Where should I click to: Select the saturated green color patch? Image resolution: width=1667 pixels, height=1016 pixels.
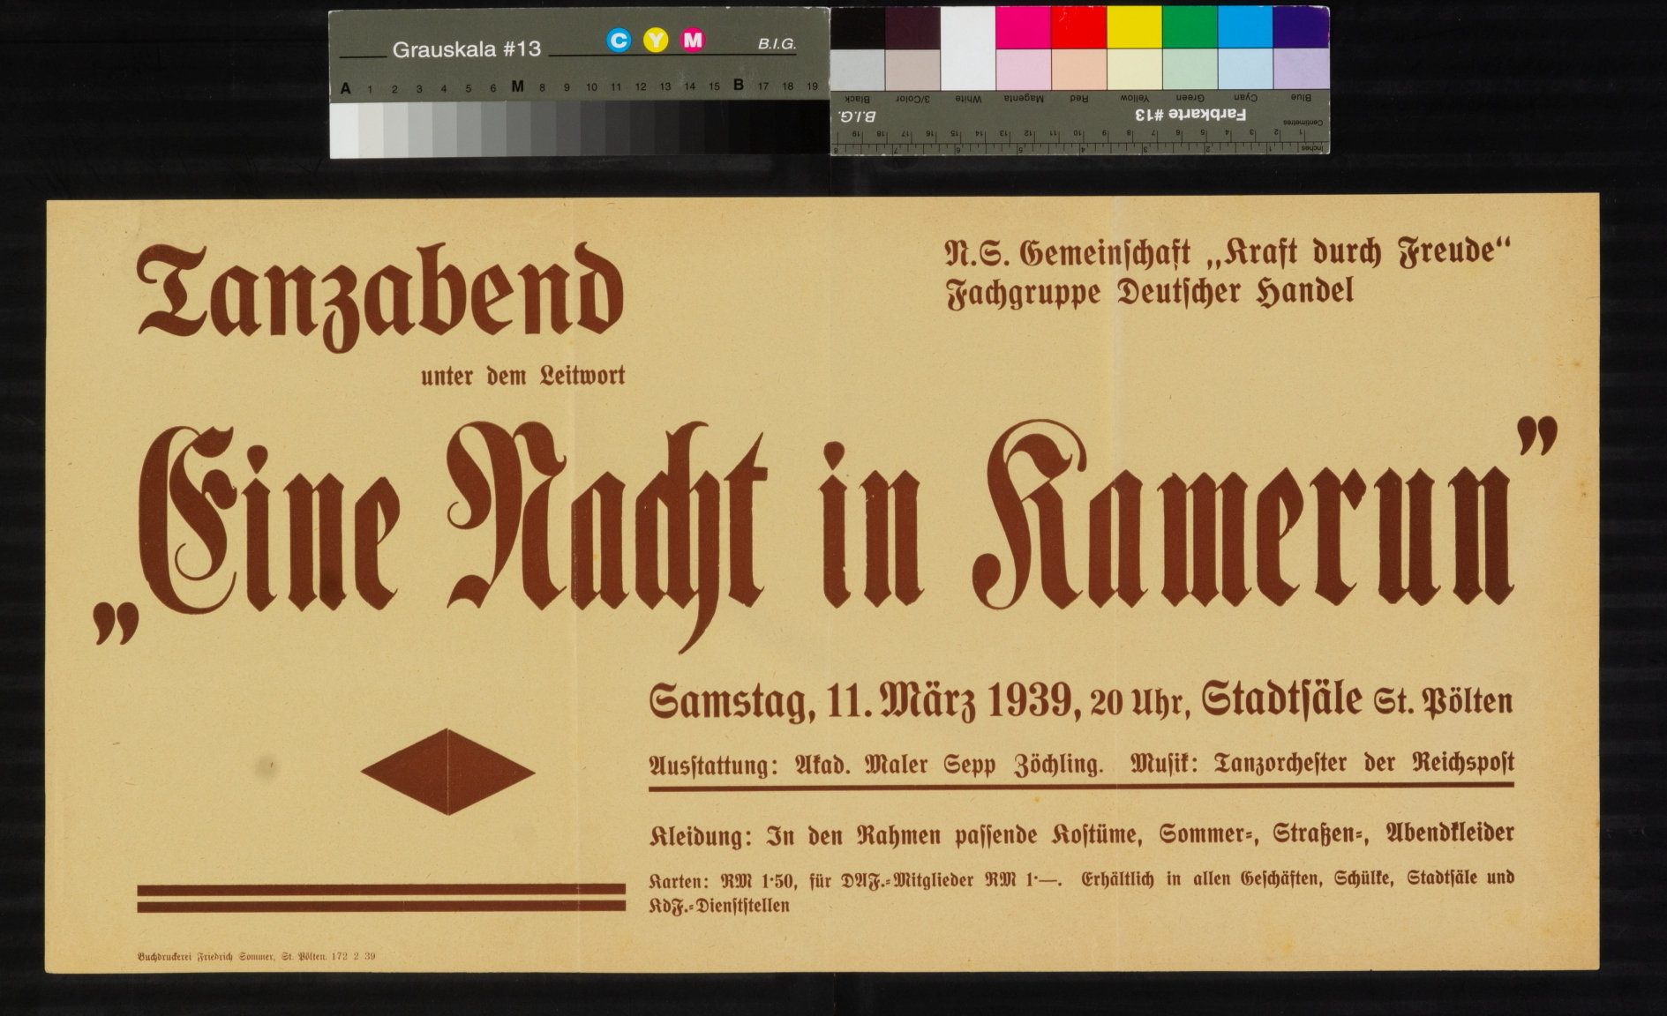1190,28
